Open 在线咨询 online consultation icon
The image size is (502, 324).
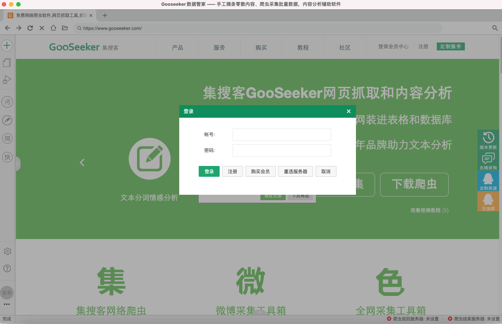click(x=488, y=160)
